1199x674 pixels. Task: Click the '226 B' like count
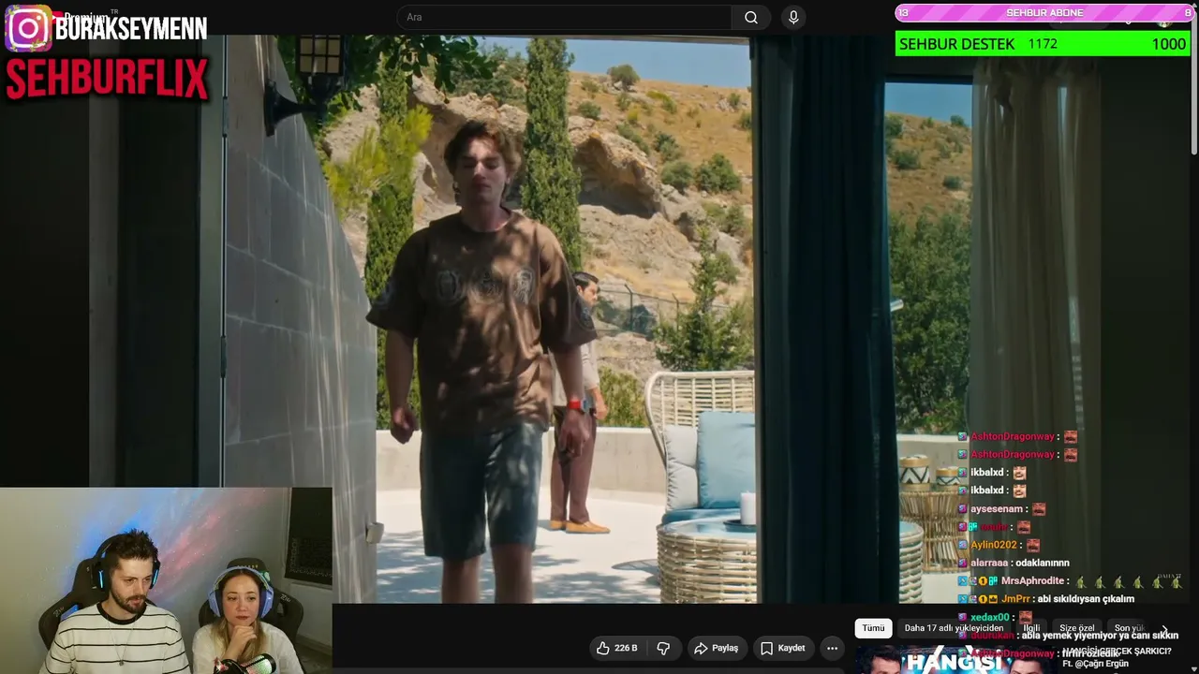626,648
